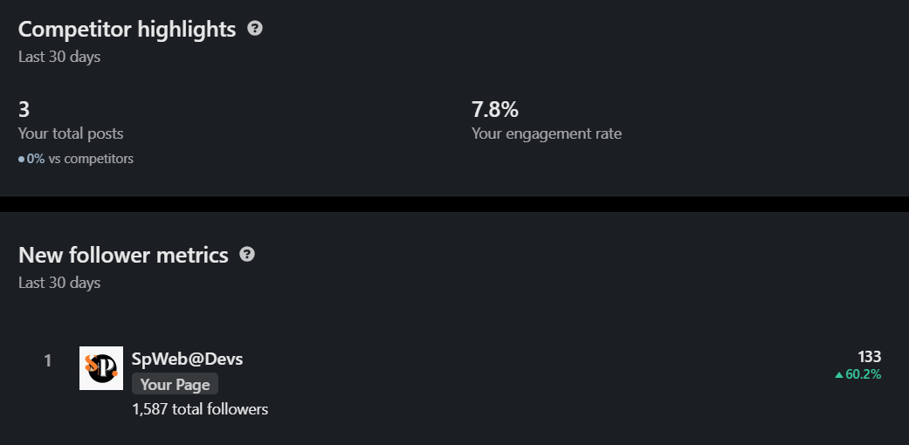Click the blue dot next to 0%
The image size is (909, 445).
(22, 160)
